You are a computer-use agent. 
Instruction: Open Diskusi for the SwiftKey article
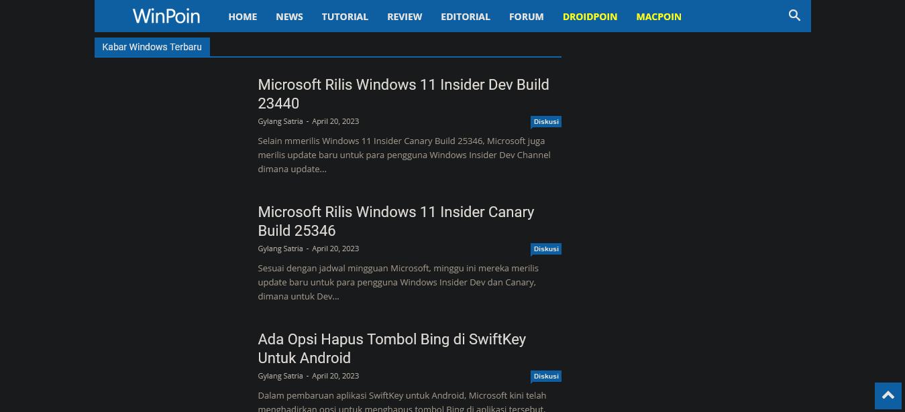545,376
